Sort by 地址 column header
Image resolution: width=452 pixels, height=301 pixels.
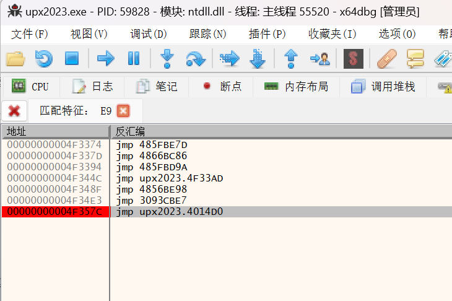(x=55, y=131)
